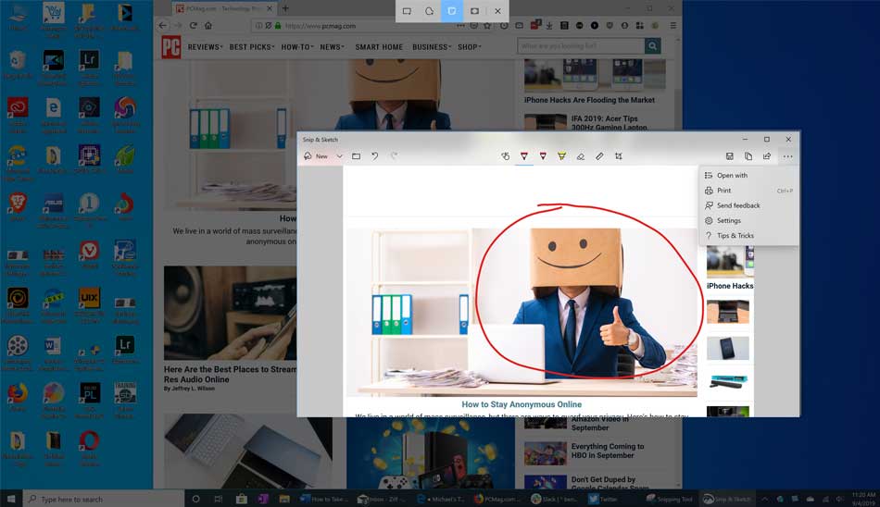Select the Image Crop tool
Image resolution: width=880 pixels, height=507 pixels.
pyautogui.click(x=619, y=156)
